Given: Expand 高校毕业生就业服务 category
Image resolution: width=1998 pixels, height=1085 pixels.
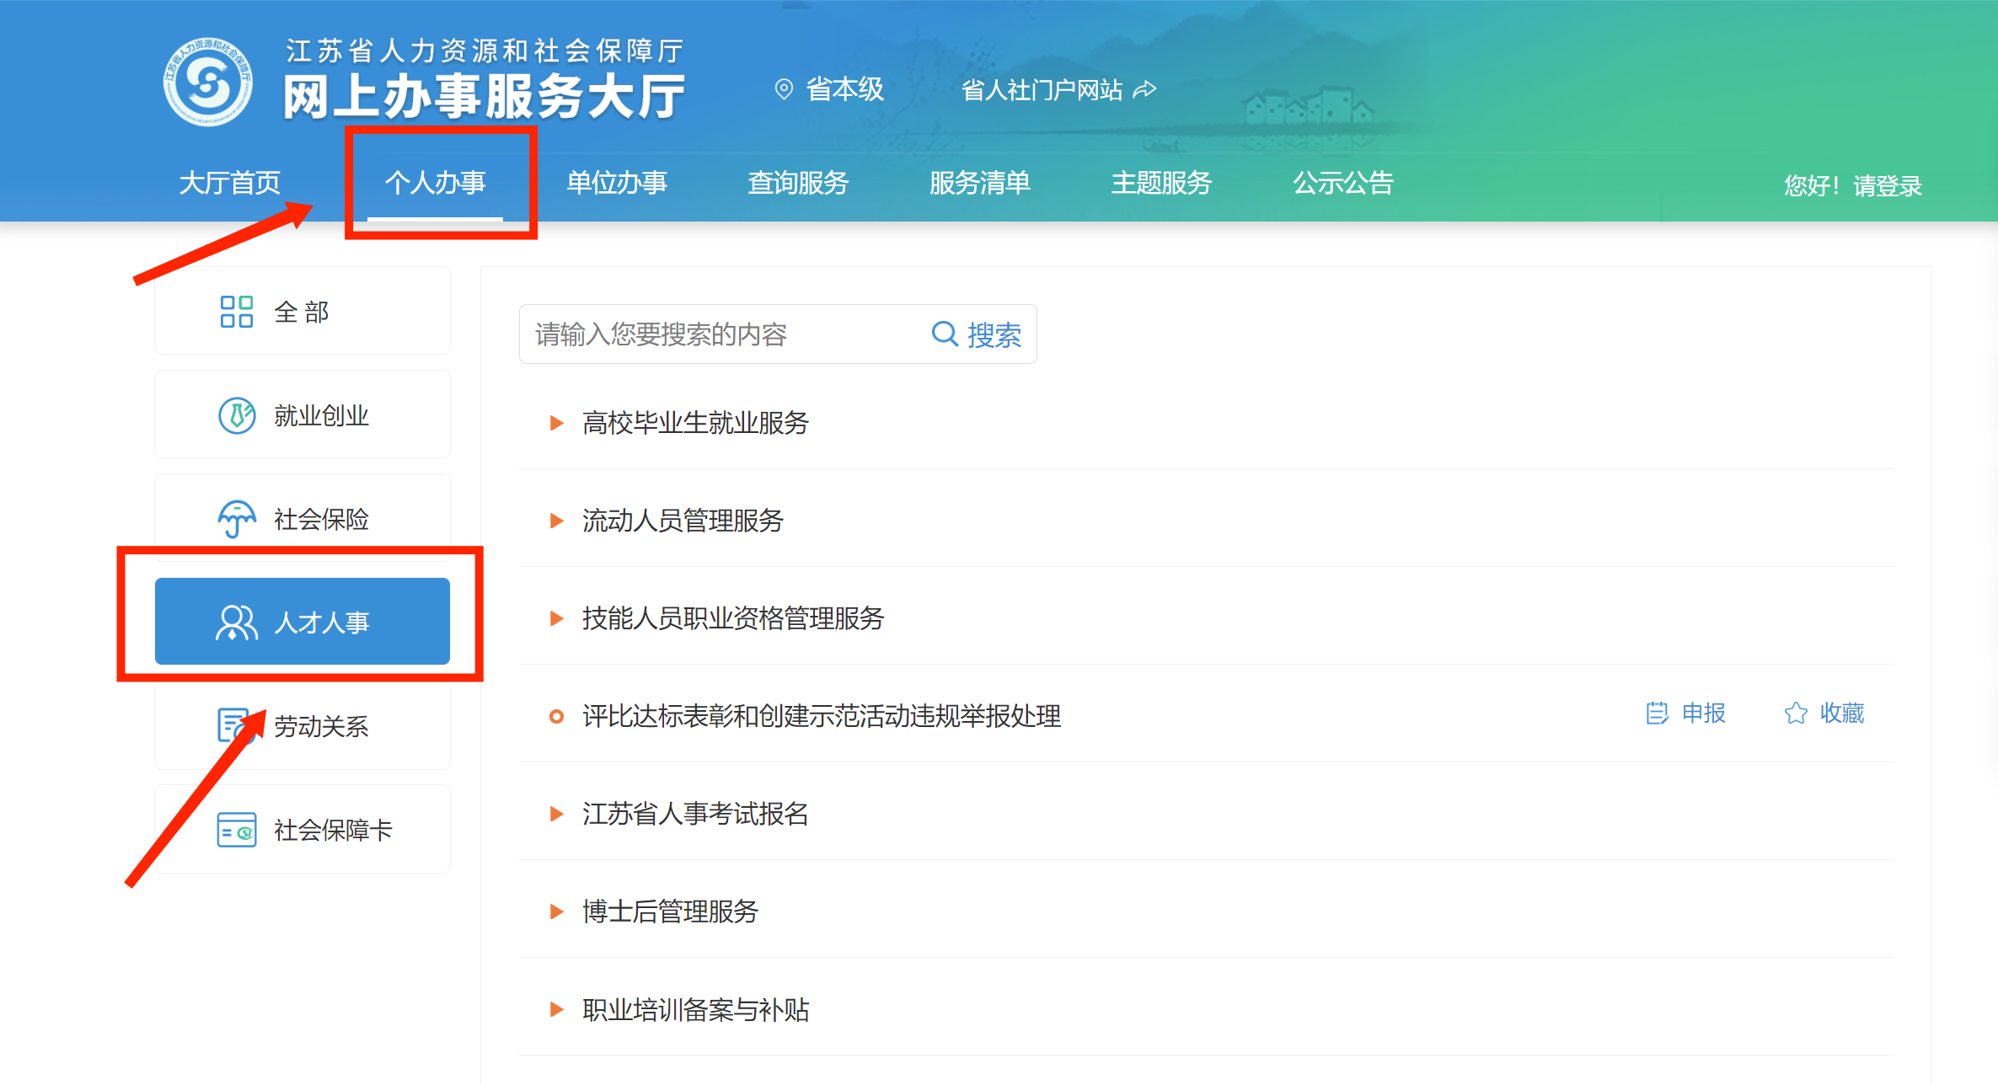Looking at the screenshot, I should (x=694, y=423).
